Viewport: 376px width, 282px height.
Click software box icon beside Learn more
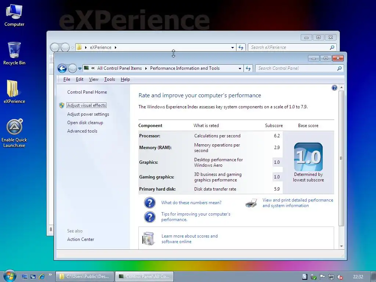click(x=148, y=239)
